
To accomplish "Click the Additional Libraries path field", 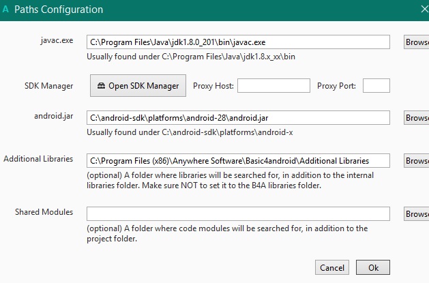I will (238, 160).
